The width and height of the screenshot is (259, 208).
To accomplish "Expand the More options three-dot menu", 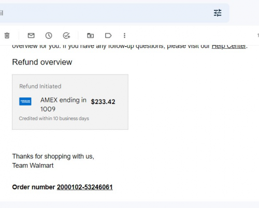I will click(124, 36).
